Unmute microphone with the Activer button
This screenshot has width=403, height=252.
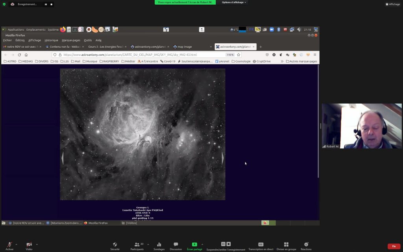(9, 246)
